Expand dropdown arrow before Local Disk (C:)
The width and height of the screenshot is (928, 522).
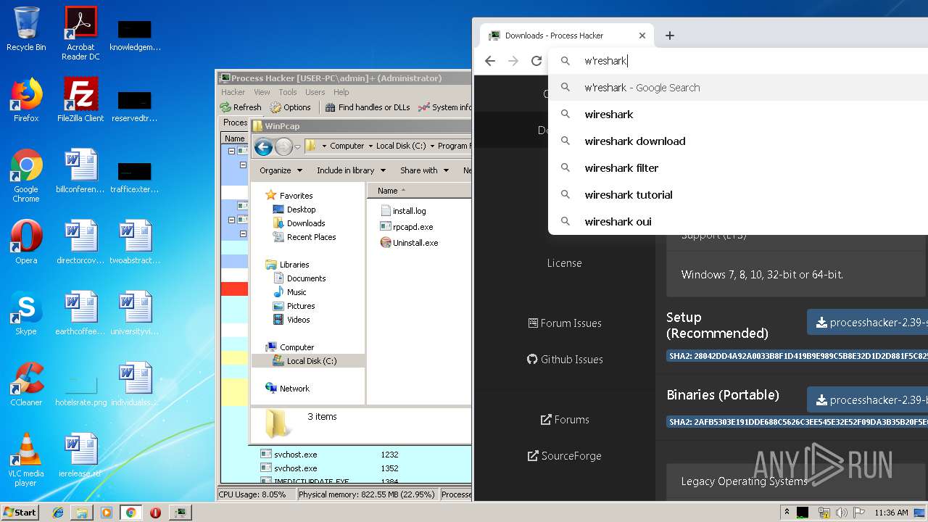tap(370, 146)
